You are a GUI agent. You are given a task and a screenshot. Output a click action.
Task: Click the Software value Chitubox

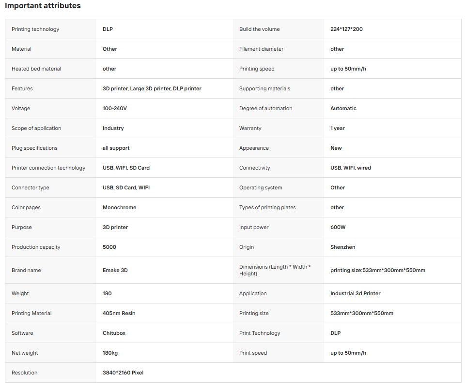(x=114, y=333)
